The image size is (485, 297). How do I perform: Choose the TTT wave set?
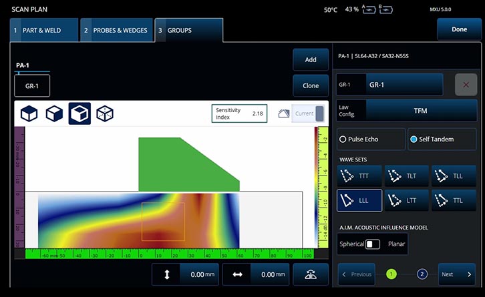(359, 176)
